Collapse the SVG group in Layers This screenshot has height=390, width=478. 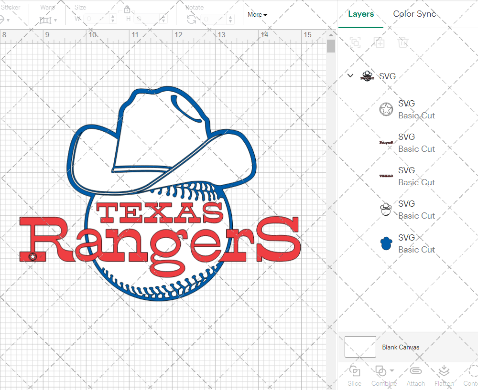tap(350, 75)
